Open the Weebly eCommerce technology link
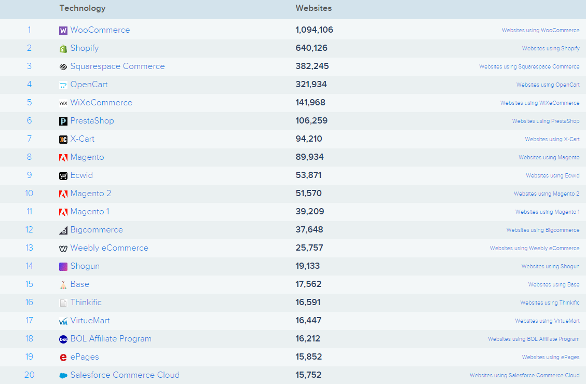Screen dimensions: 586x384 coord(109,248)
